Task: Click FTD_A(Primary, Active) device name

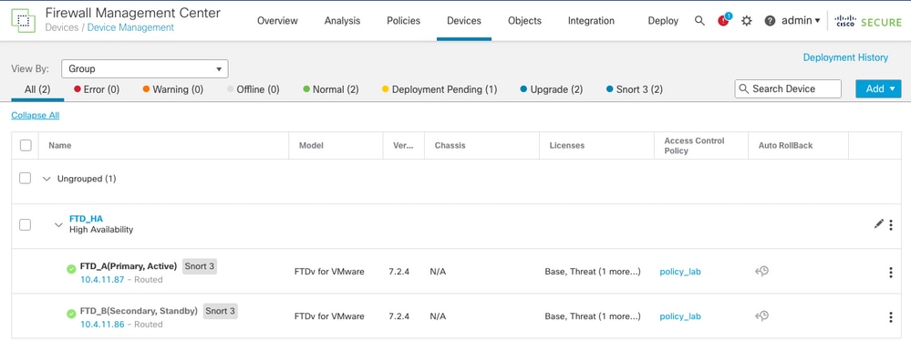Action: pyautogui.click(x=129, y=266)
